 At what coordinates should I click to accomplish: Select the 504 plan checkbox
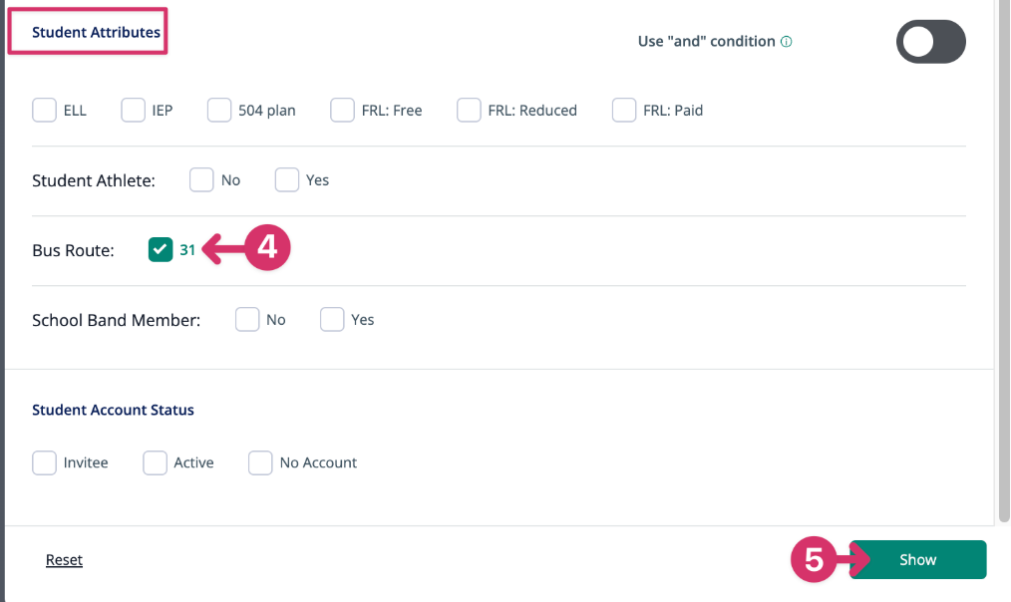pos(219,110)
